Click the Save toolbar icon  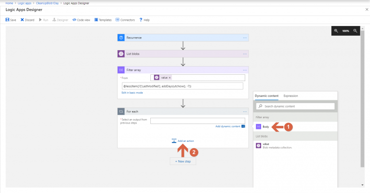coord(7,20)
